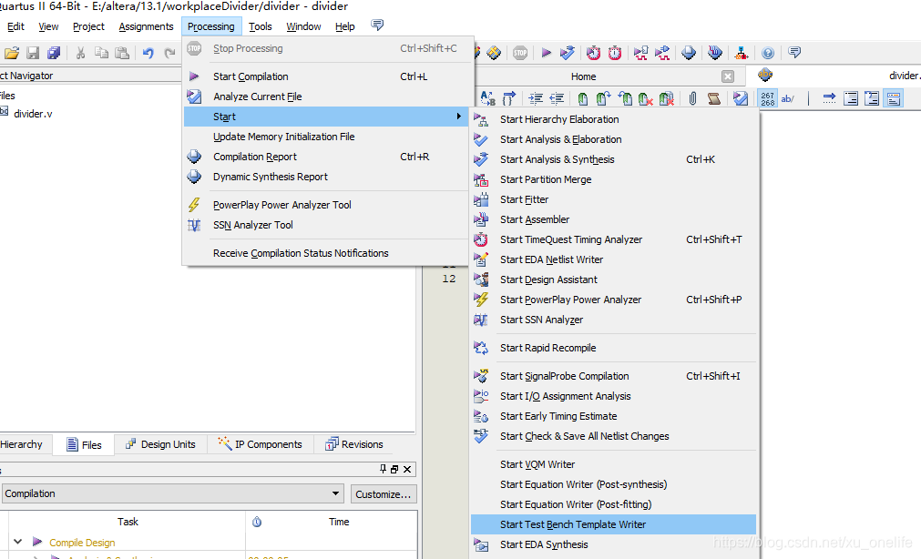Open the Processing menu

[x=211, y=26]
